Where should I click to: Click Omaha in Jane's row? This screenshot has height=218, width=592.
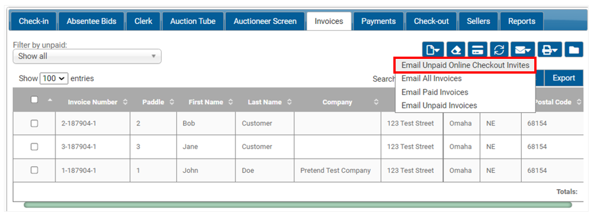pyautogui.click(x=462, y=147)
